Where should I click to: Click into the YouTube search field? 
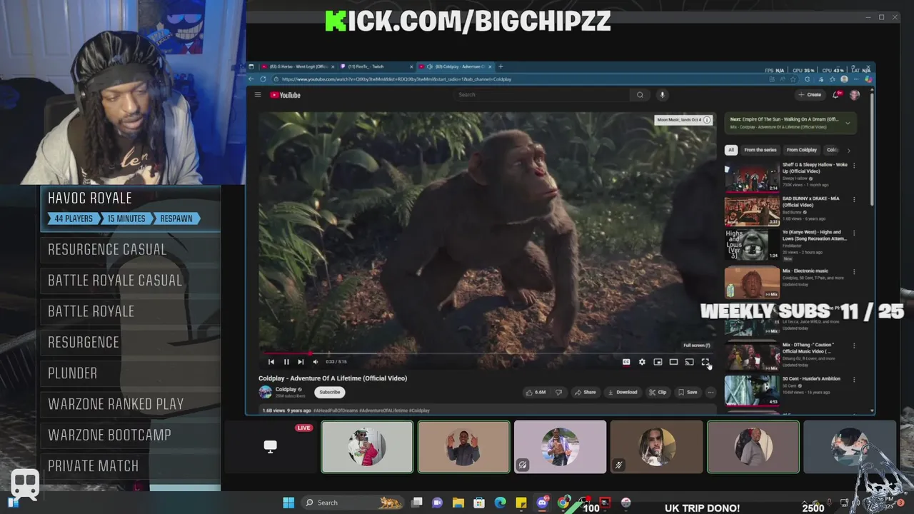543,94
